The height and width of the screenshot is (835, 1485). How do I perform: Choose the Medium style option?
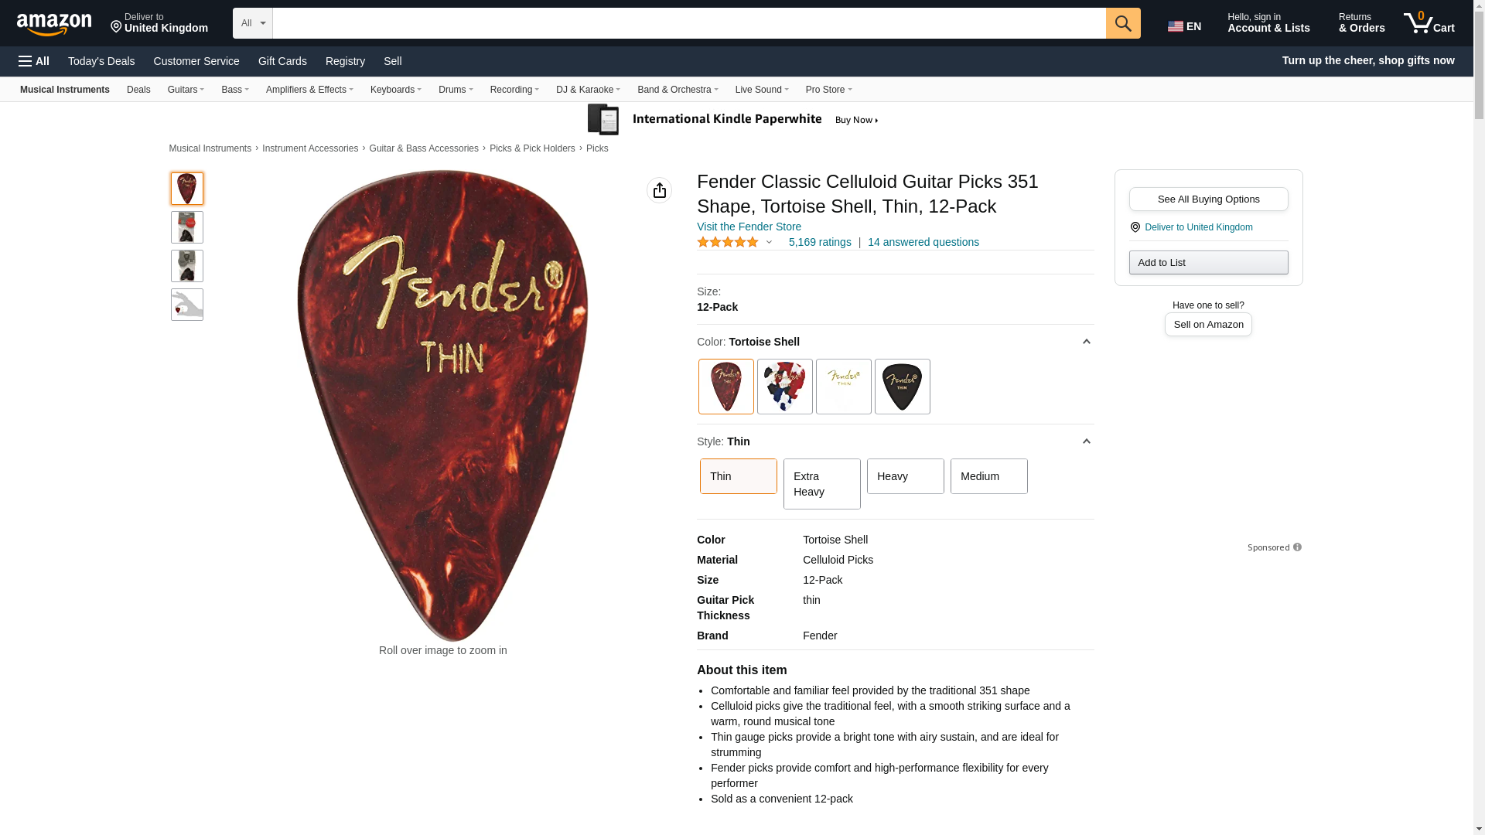coord(988,476)
